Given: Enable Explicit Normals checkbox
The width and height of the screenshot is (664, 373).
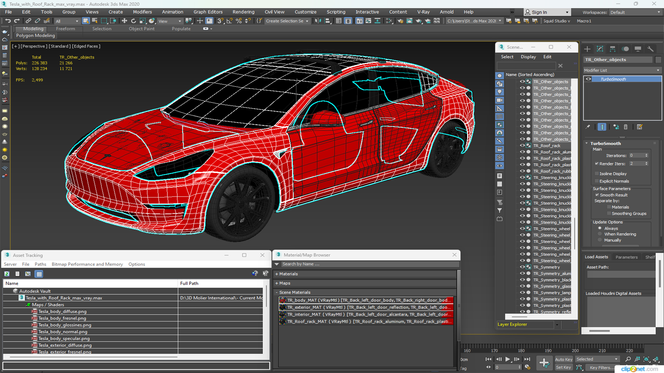Looking at the screenshot, I should (597, 181).
